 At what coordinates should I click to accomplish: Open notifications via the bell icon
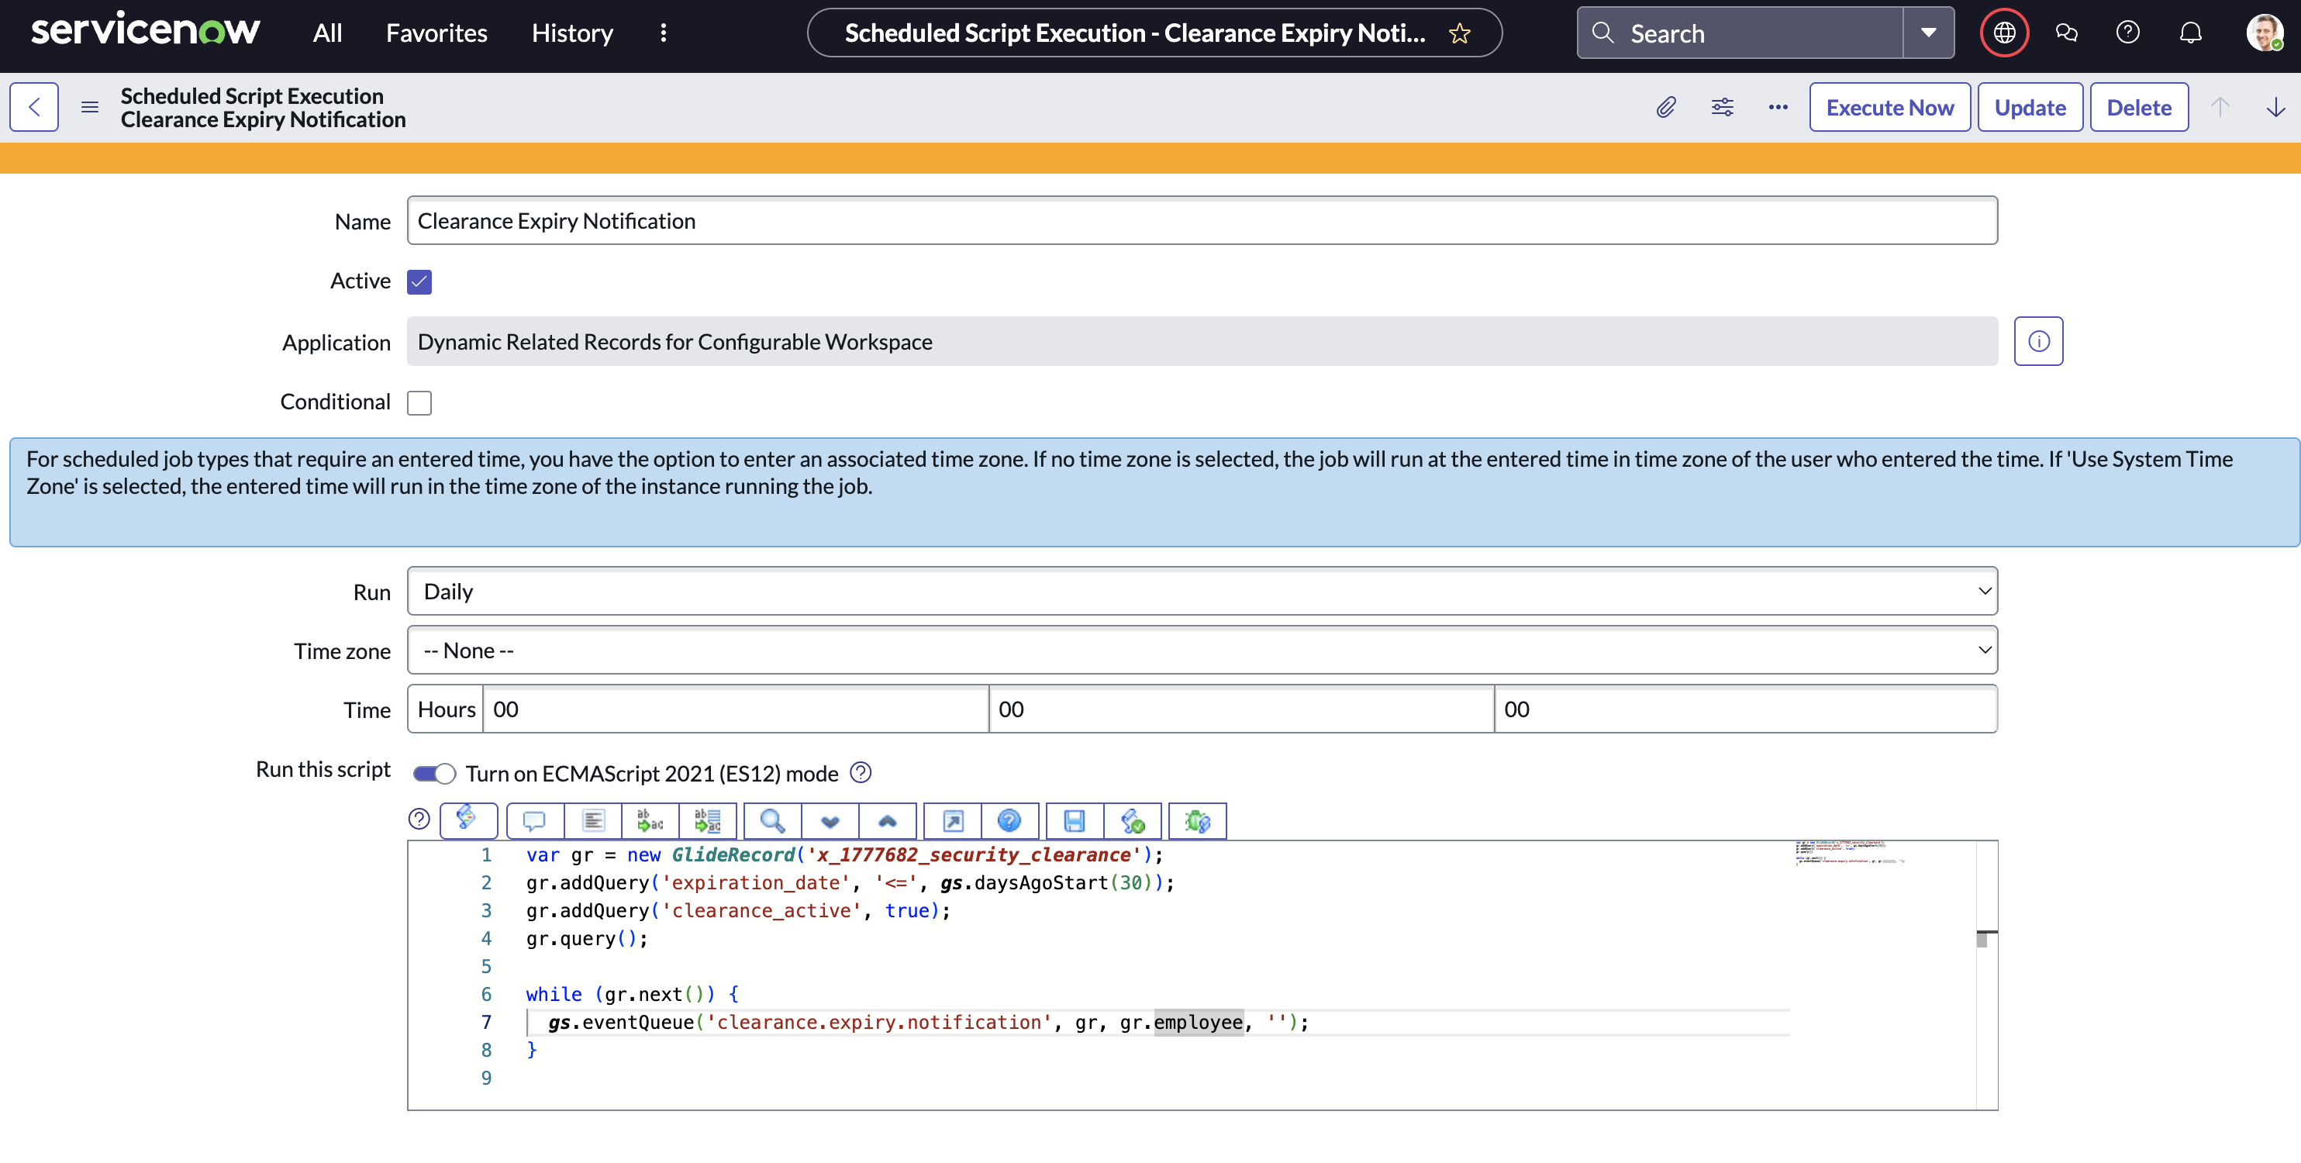tap(2191, 32)
